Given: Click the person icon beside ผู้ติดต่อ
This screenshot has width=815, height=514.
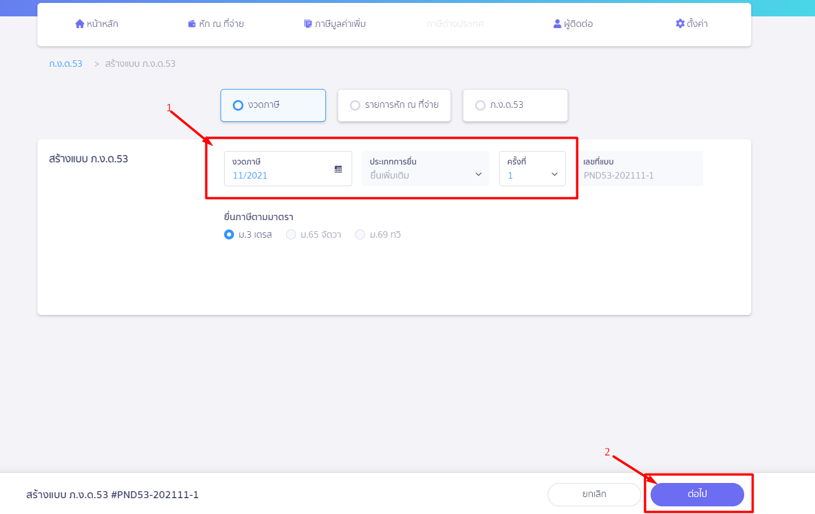Looking at the screenshot, I should pos(557,24).
